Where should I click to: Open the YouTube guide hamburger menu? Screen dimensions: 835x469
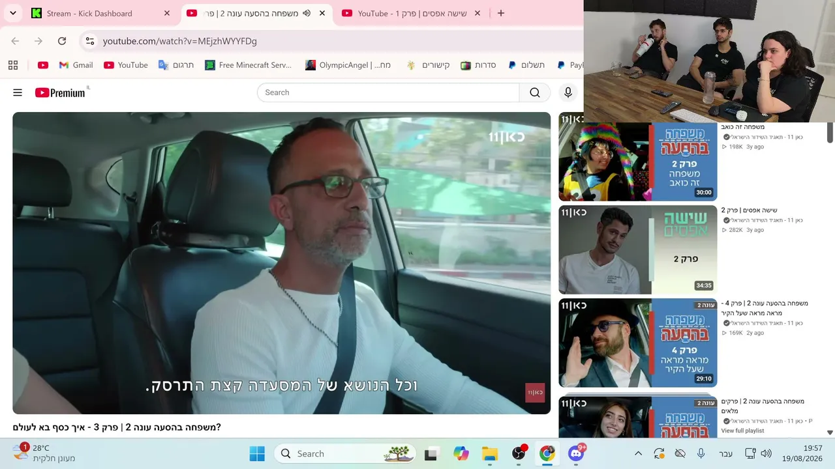[x=18, y=92]
